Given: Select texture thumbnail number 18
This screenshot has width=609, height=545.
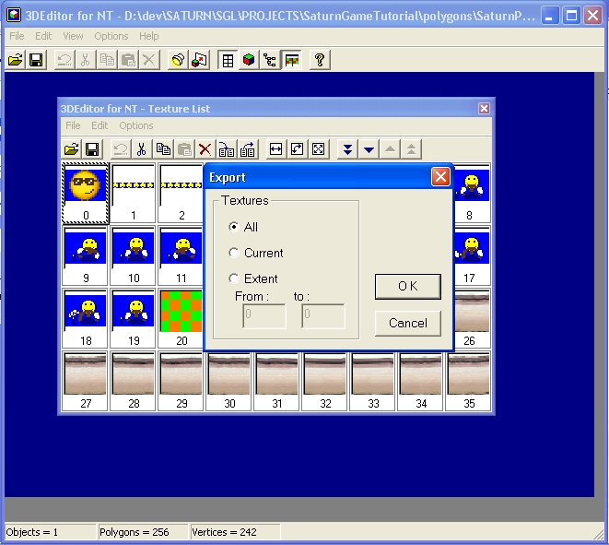Looking at the screenshot, I should click(85, 318).
